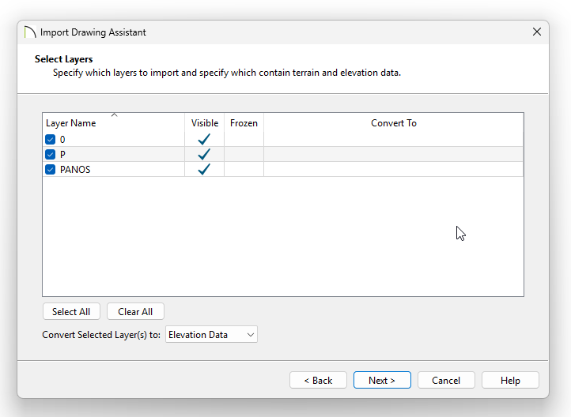Uncheck the layer P checkbox
Viewport: 571px width, 417px height.
[x=51, y=154]
